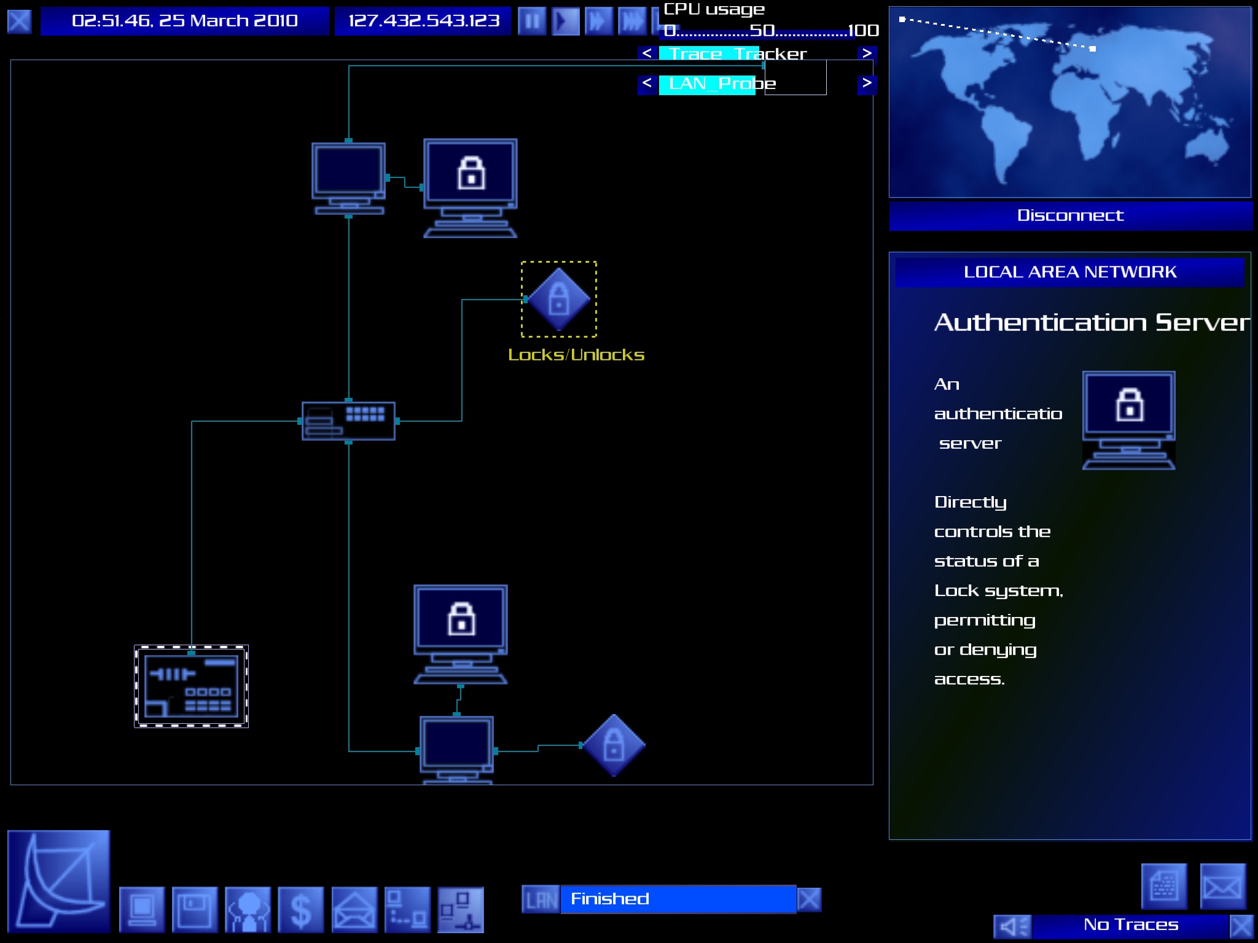Decrease Trace_Tracker CPU priority with left arrow
This screenshot has height=943, width=1258.
(x=647, y=54)
